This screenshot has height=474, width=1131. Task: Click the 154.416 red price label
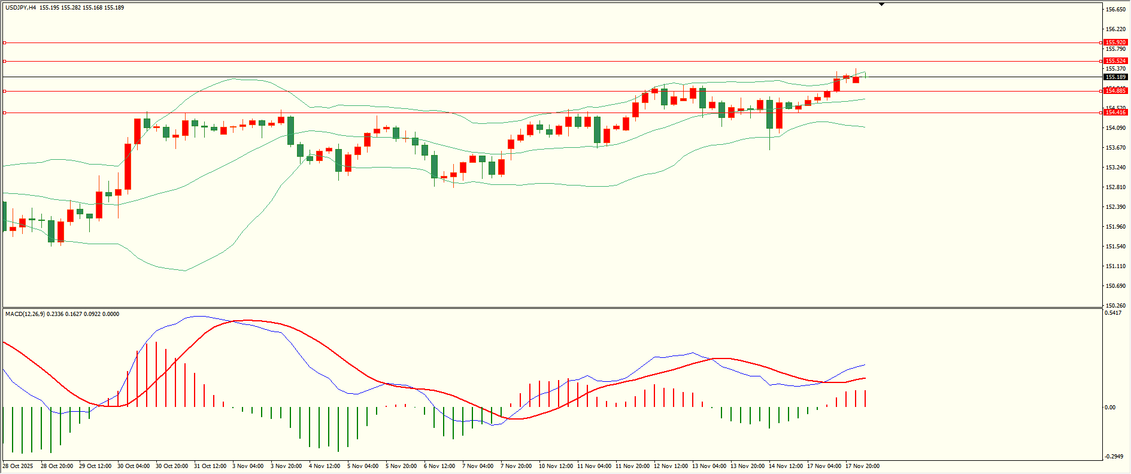coord(1115,113)
